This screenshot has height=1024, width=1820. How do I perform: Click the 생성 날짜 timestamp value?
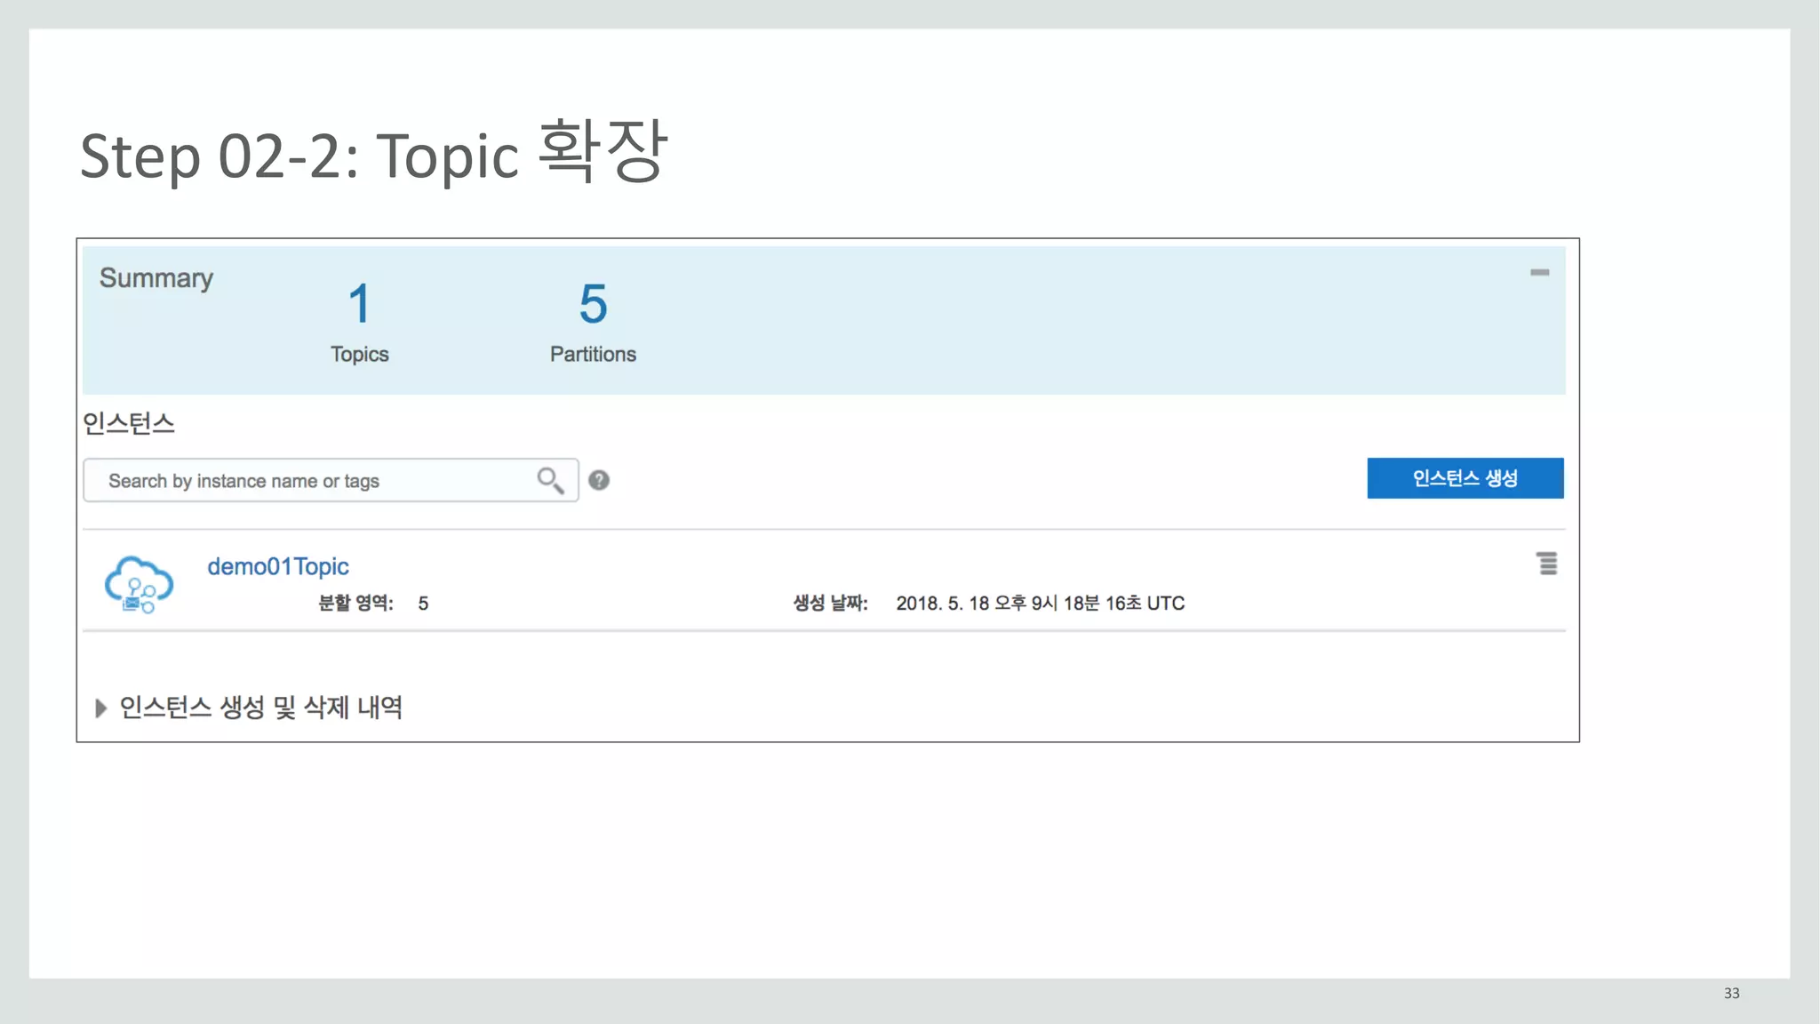coord(1040,604)
